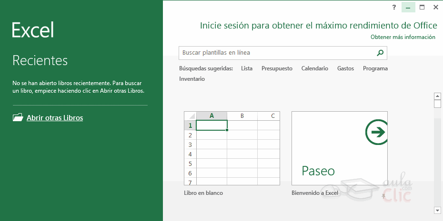
Task: Minimize the Excel window
Action: [x=408, y=8]
